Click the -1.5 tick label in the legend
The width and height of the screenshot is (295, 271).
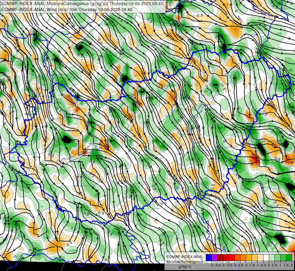(x=252, y=265)
